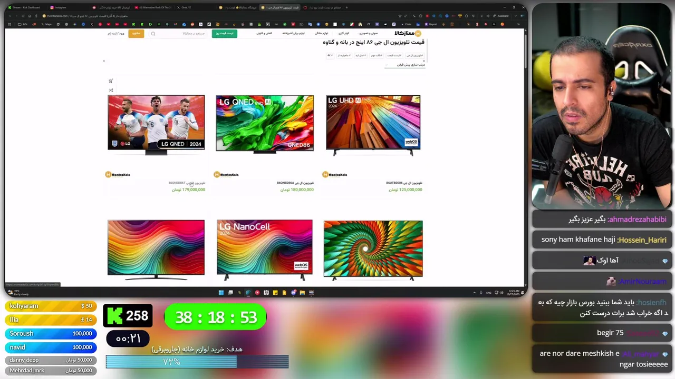This screenshot has height=379, width=675.
Task: Click the 72% donation goal progress bar
Action: (x=197, y=362)
